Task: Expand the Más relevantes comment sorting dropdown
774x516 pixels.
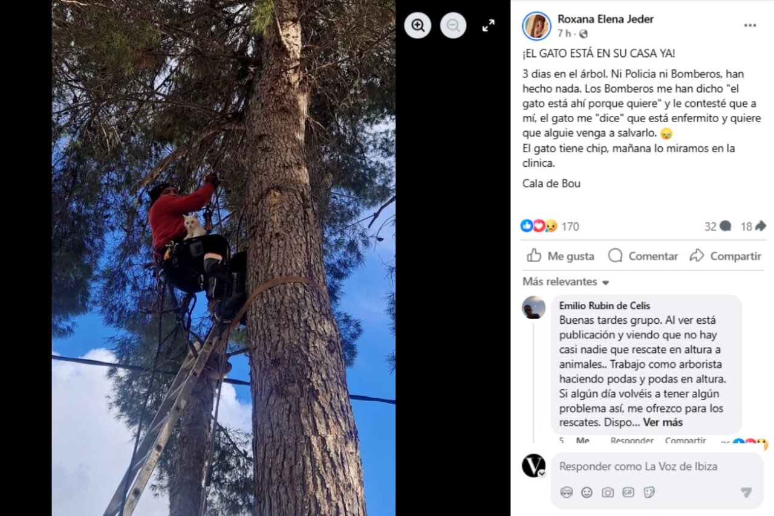Action: (566, 282)
